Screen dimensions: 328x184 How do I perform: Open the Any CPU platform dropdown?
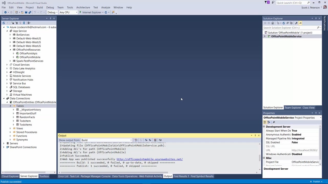68,12
